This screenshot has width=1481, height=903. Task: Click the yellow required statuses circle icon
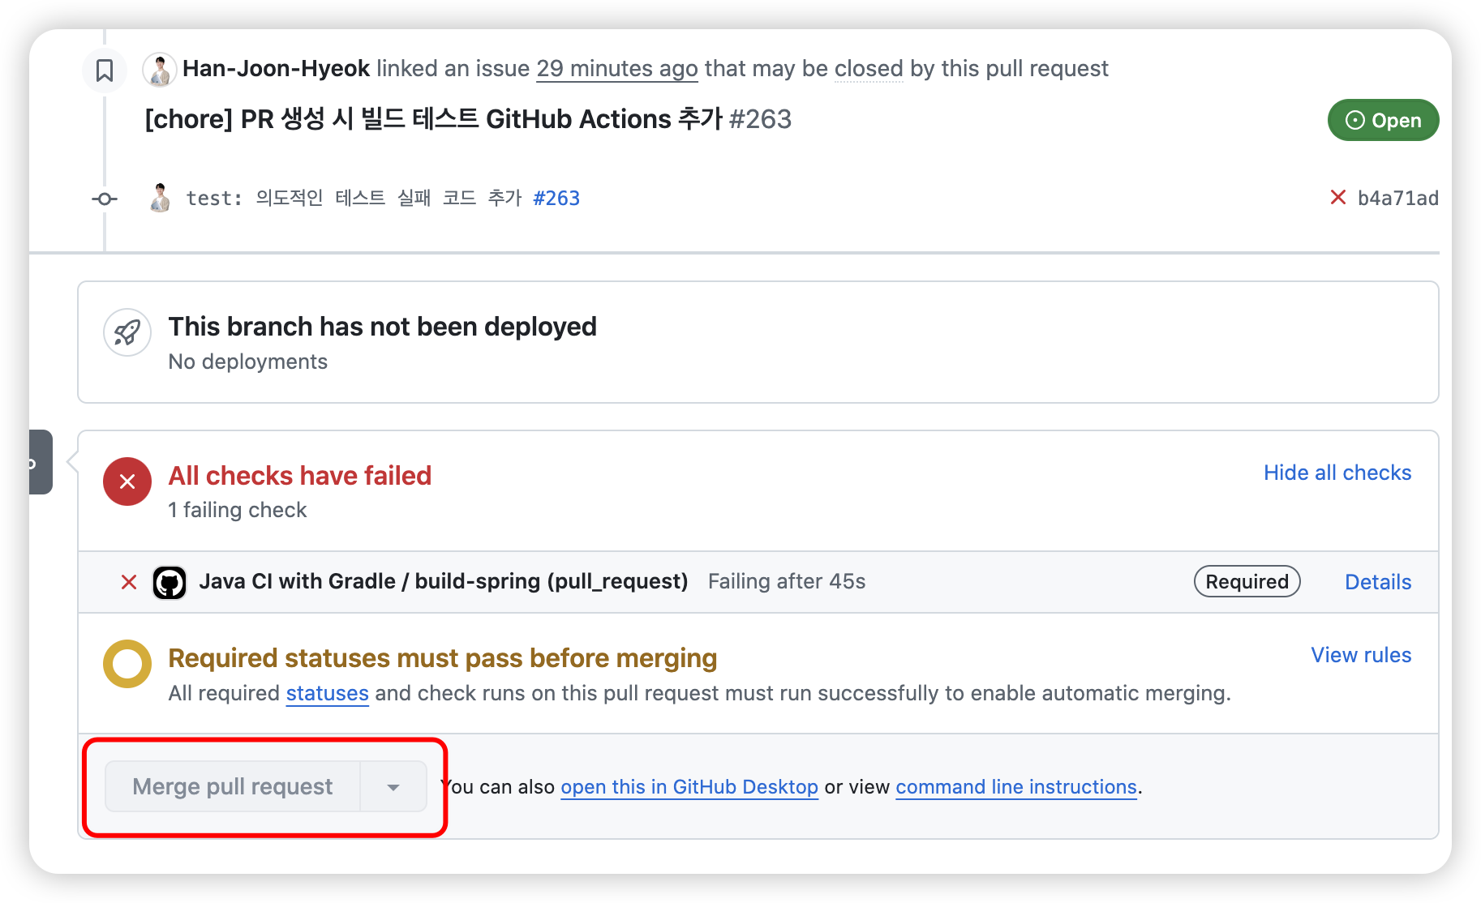point(127,664)
